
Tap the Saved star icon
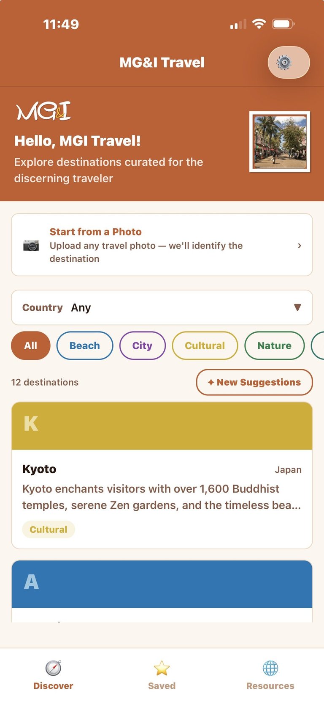pos(162,668)
